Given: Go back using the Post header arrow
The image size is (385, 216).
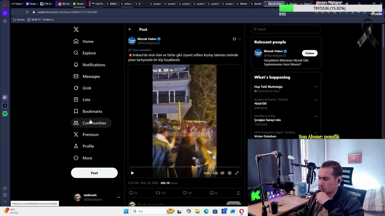Looking at the screenshot, I should point(130,29).
